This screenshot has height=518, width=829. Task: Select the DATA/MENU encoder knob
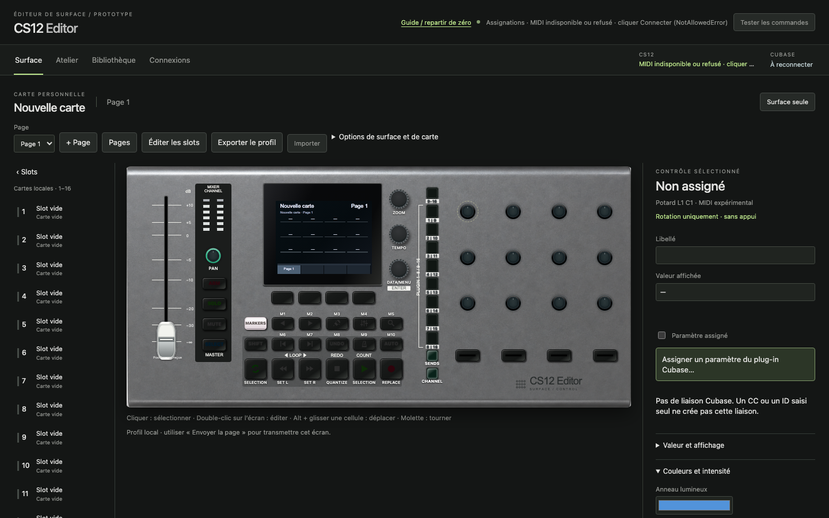(x=399, y=269)
